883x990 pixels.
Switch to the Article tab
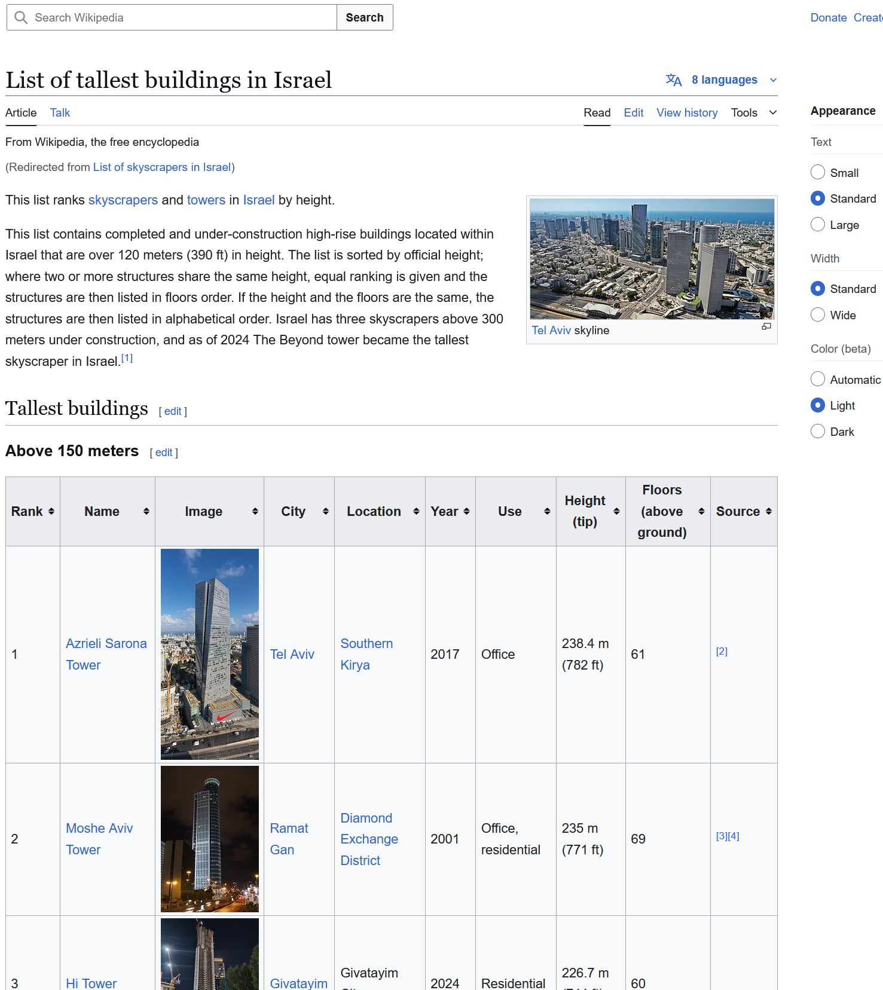21,112
